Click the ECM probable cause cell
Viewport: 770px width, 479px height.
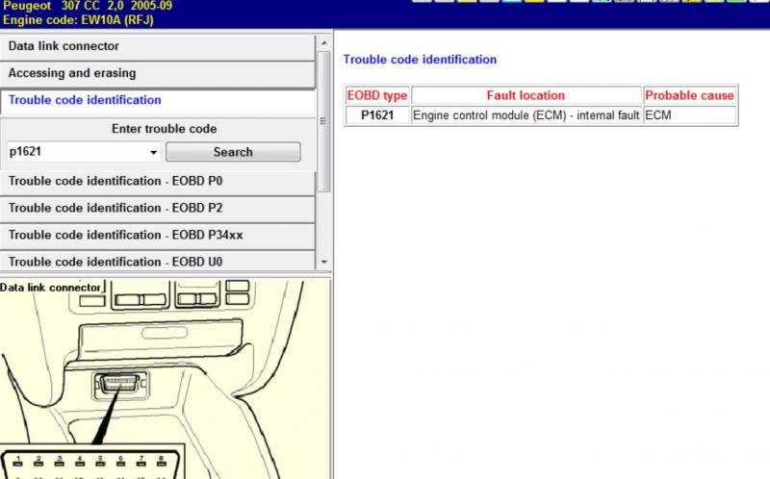pos(689,115)
